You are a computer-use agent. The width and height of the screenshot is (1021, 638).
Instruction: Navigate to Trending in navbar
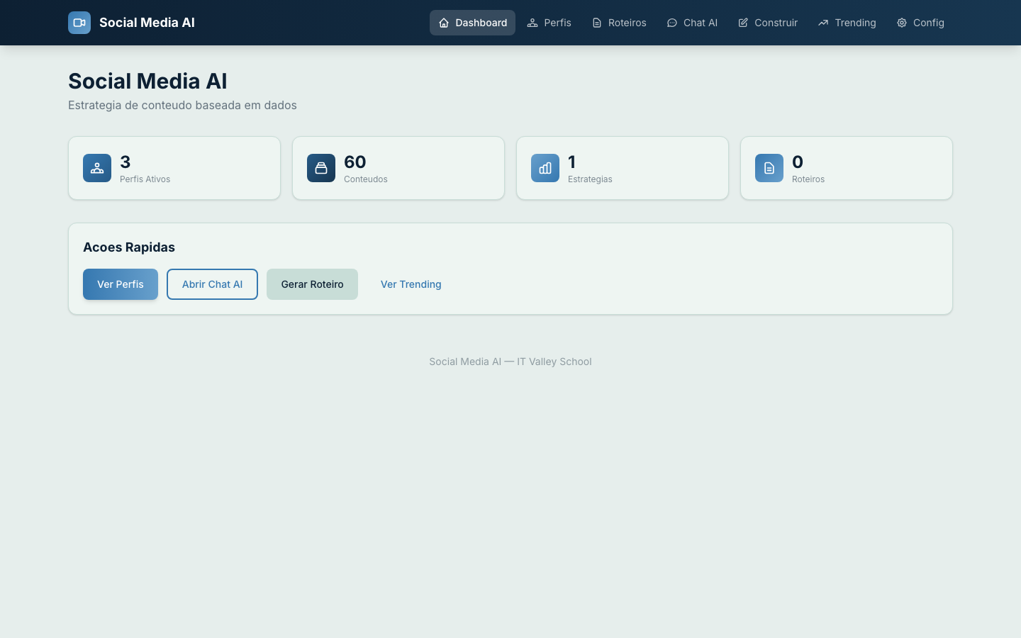coord(847,23)
